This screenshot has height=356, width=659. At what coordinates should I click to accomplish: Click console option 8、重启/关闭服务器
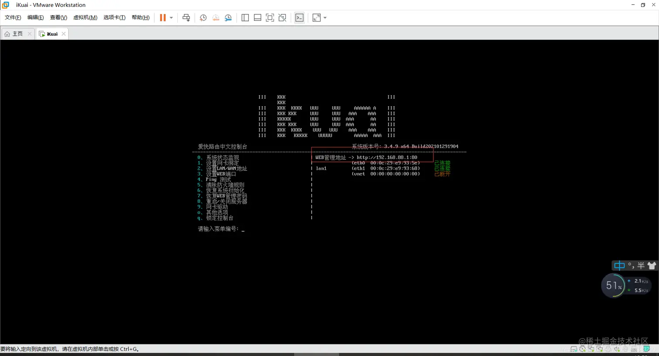coord(222,202)
